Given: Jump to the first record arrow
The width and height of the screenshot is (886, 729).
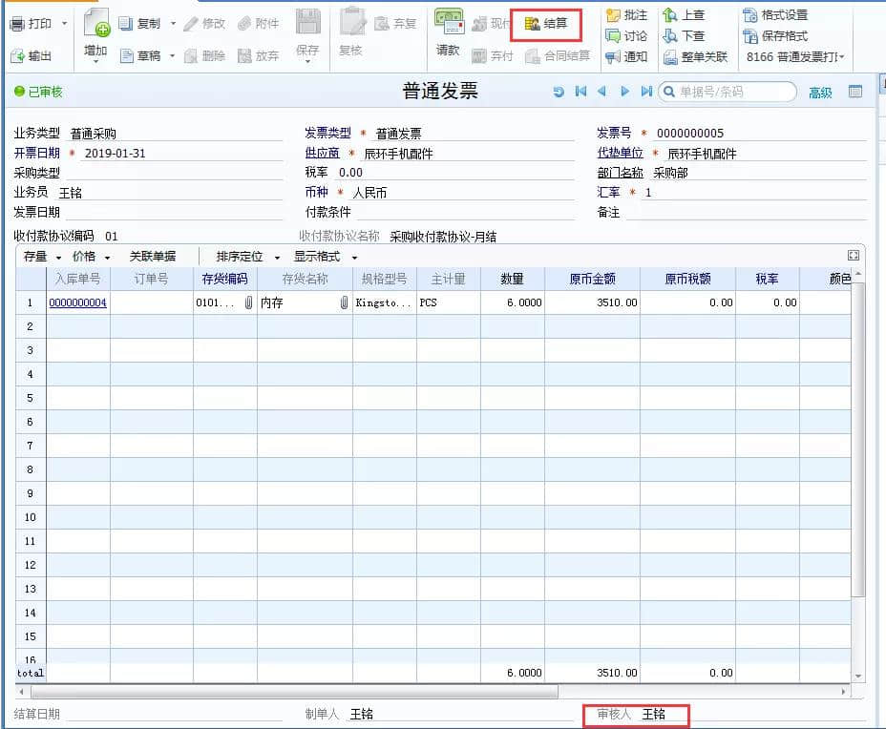Looking at the screenshot, I should pyautogui.click(x=580, y=92).
